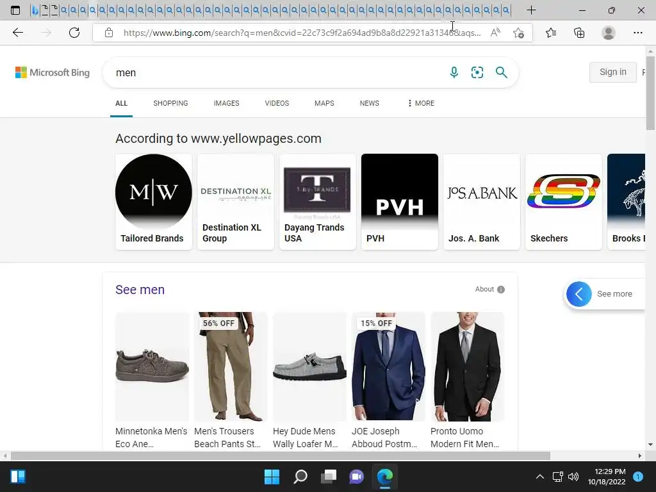Open Teams Chat on taskbar
The height and width of the screenshot is (492, 656).
coord(356,477)
